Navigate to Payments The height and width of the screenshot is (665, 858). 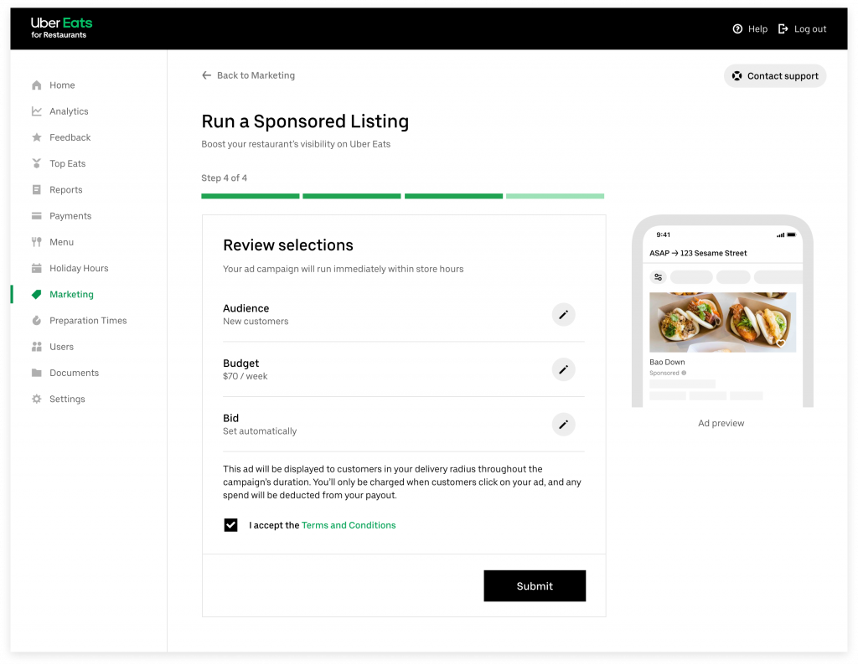tap(70, 216)
